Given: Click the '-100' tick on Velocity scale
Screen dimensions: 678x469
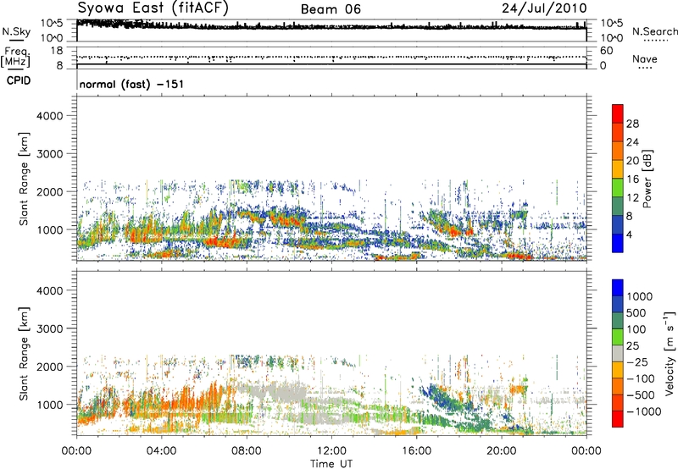Looking at the screenshot, I should click(x=640, y=378).
